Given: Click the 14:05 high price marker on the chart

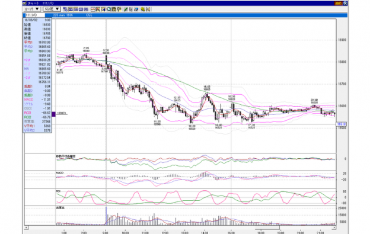Looking at the screenshot, I should coord(207,88).
